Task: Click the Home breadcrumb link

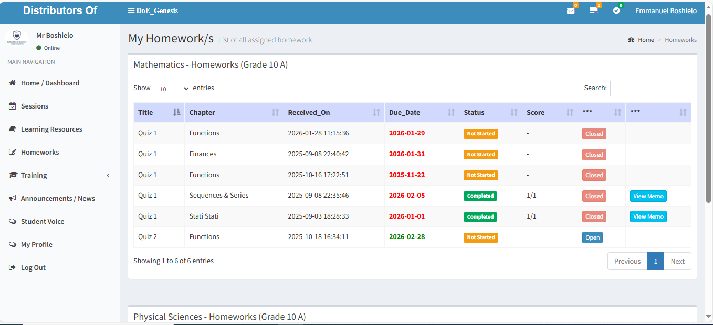Action: click(645, 40)
